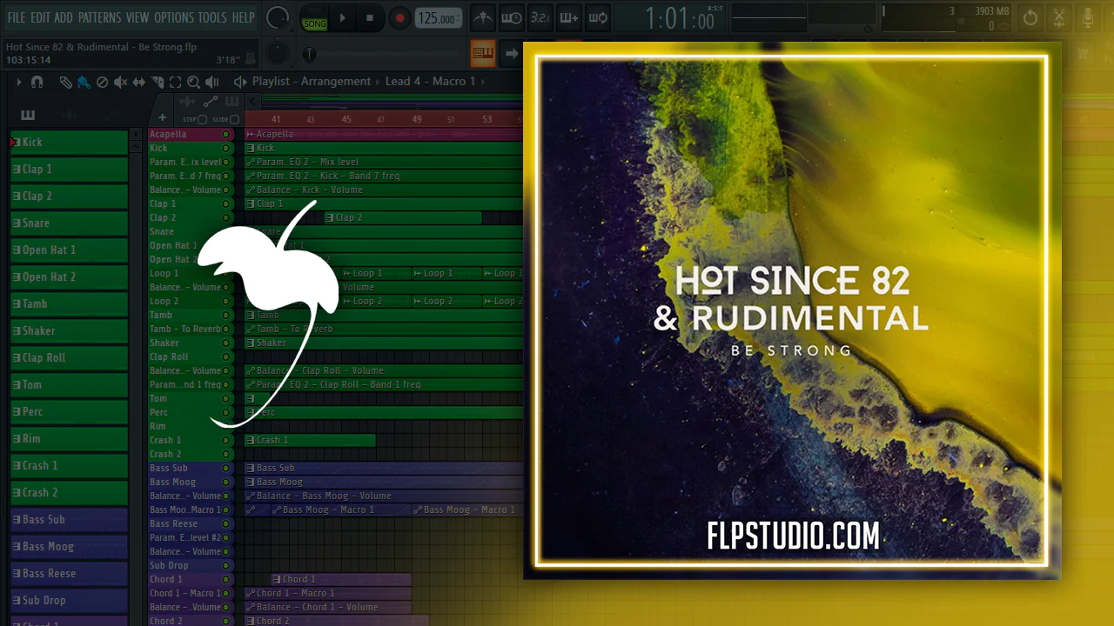Image resolution: width=1114 pixels, height=626 pixels.
Task: Mute the Bass Sub playlist track
Action: [226, 469]
